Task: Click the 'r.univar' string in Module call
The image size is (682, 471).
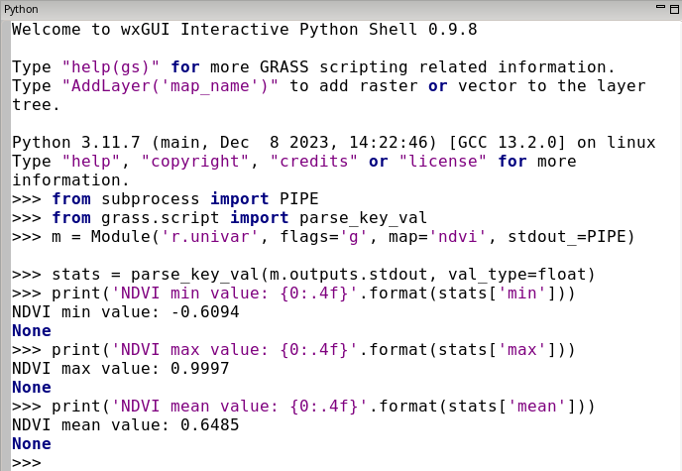Action: [209, 237]
